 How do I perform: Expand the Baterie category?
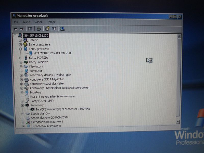pyautogui.click(x=20, y=40)
